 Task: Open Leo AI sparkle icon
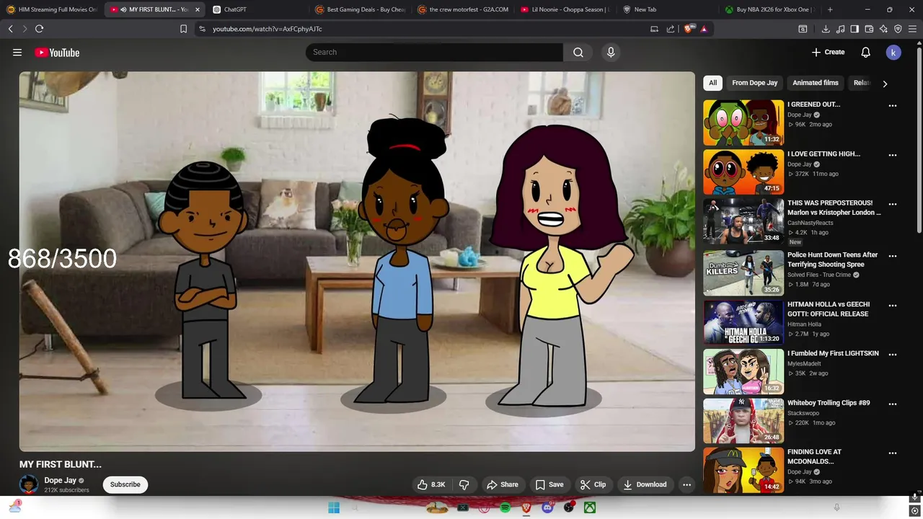pyautogui.click(x=883, y=29)
